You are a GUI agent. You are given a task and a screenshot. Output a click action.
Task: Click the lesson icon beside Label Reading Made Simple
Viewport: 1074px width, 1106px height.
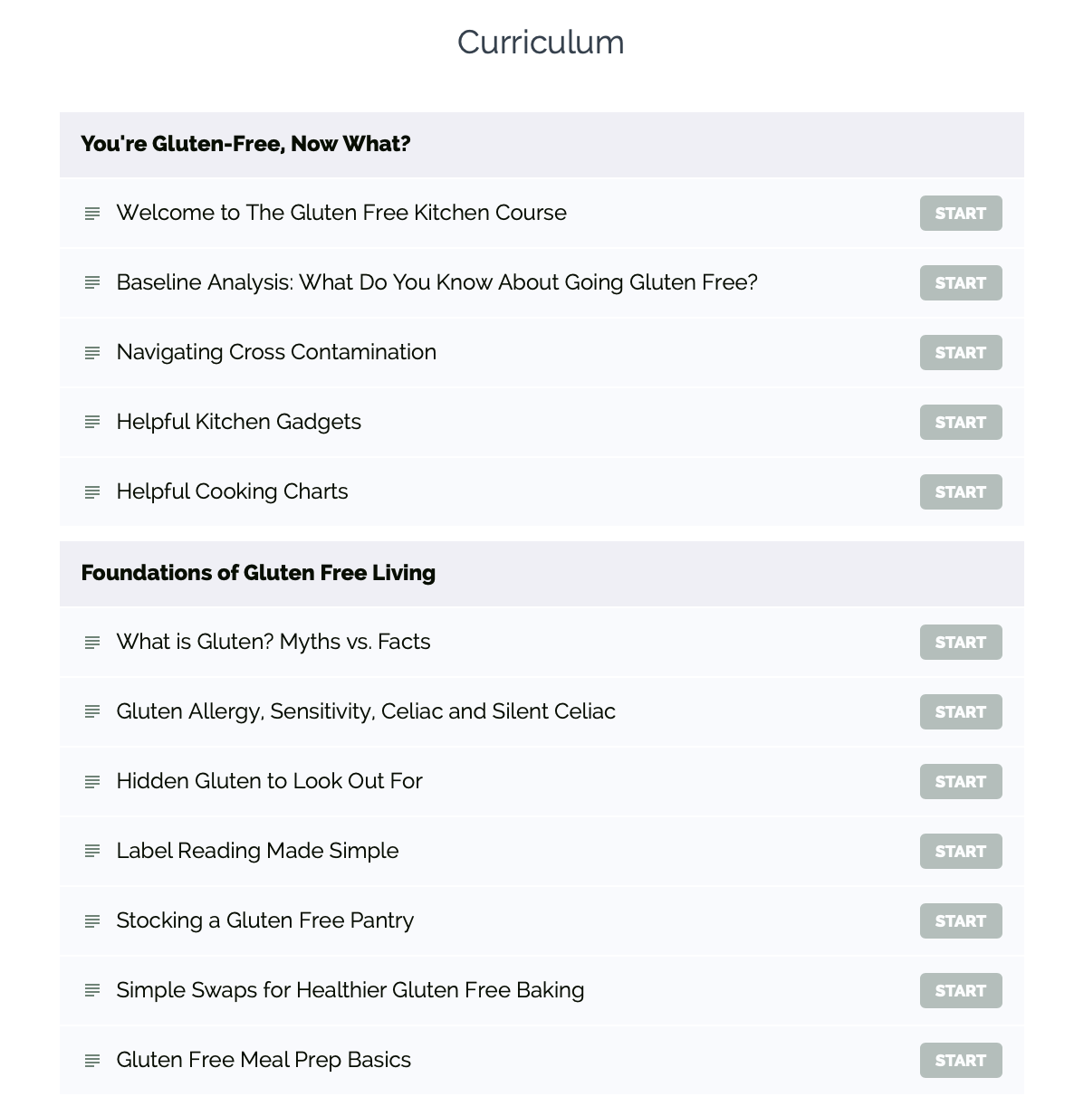pos(91,851)
